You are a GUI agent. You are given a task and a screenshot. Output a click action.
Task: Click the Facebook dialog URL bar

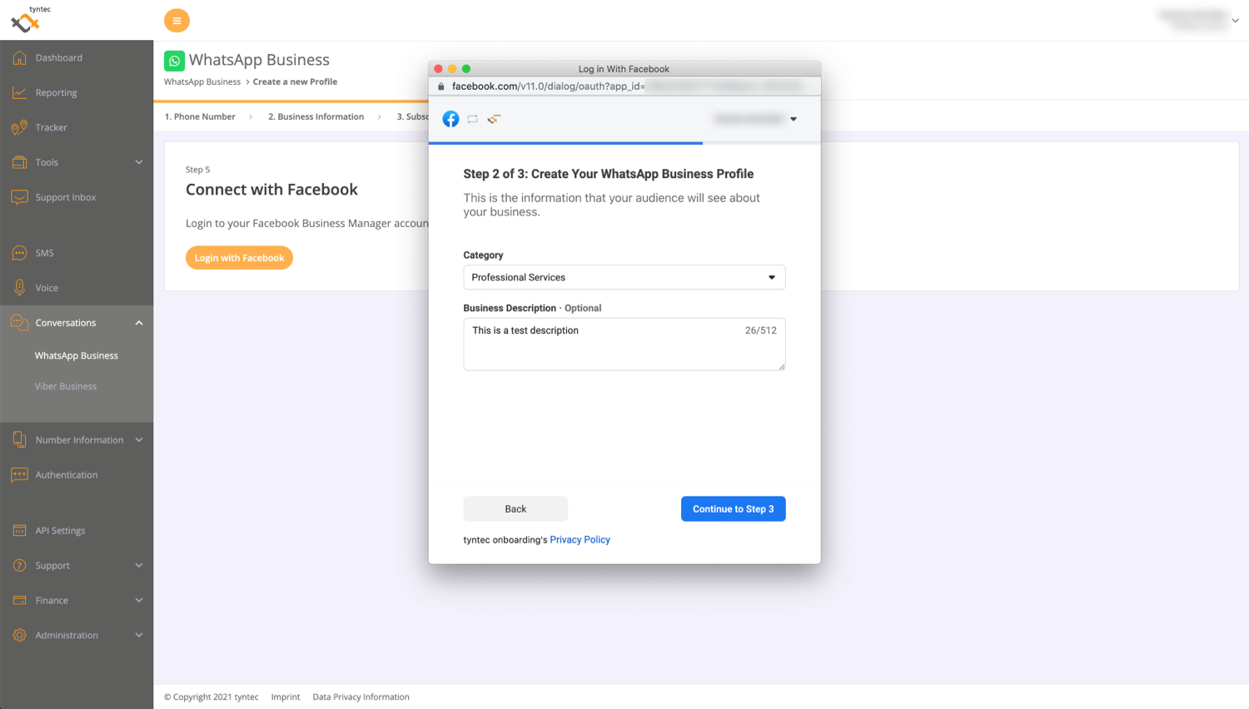pos(624,86)
